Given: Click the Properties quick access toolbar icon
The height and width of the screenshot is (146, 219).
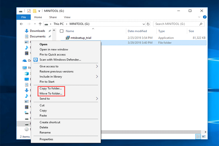Looking at the screenshot, I should pyautogui.click(x=29, y=11).
